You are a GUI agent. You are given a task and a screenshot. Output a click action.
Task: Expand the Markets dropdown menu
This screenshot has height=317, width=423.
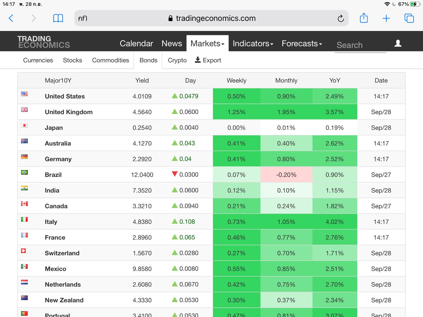(x=207, y=43)
